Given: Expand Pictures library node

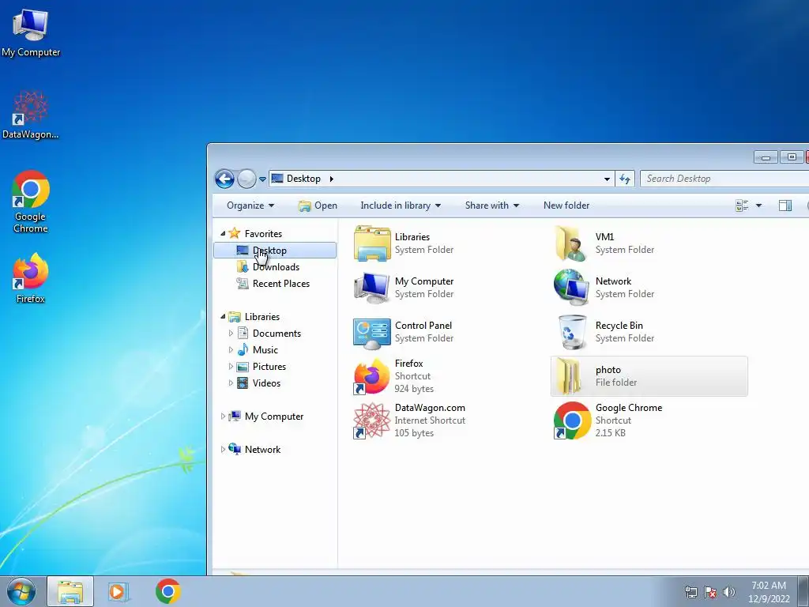Looking at the screenshot, I should tap(231, 367).
